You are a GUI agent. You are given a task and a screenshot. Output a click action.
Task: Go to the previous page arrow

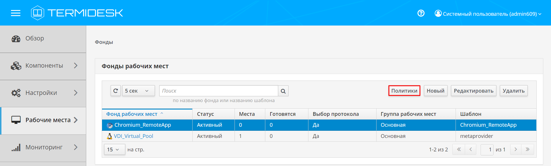coord(471,149)
